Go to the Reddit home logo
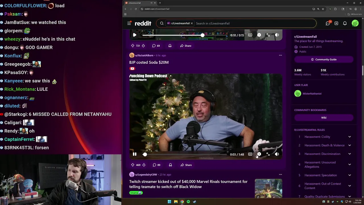The height and width of the screenshot is (205, 364). coord(143,23)
